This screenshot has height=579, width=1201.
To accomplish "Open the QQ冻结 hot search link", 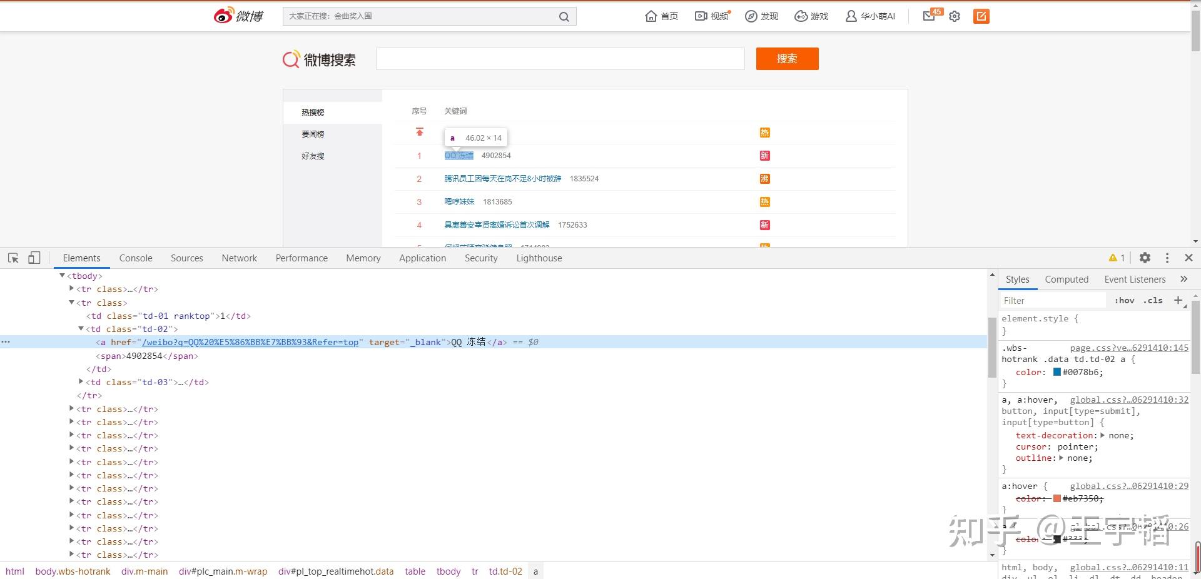I will pyautogui.click(x=459, y=156).
